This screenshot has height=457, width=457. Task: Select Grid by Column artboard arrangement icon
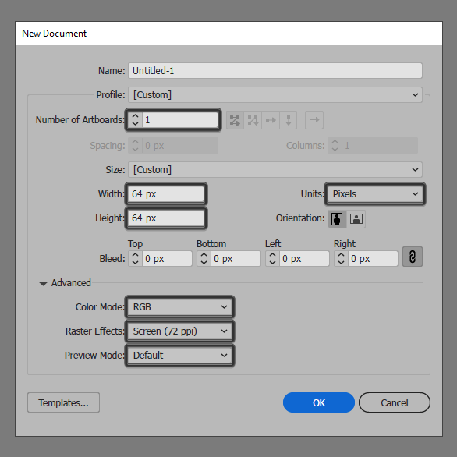pyautogui.click(x=253, y=120)
